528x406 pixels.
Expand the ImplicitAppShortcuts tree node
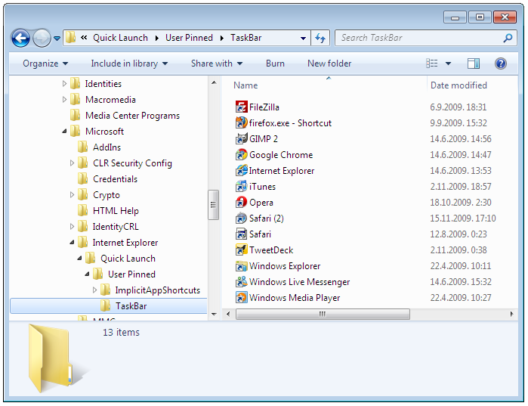click(x=94, y=290)
